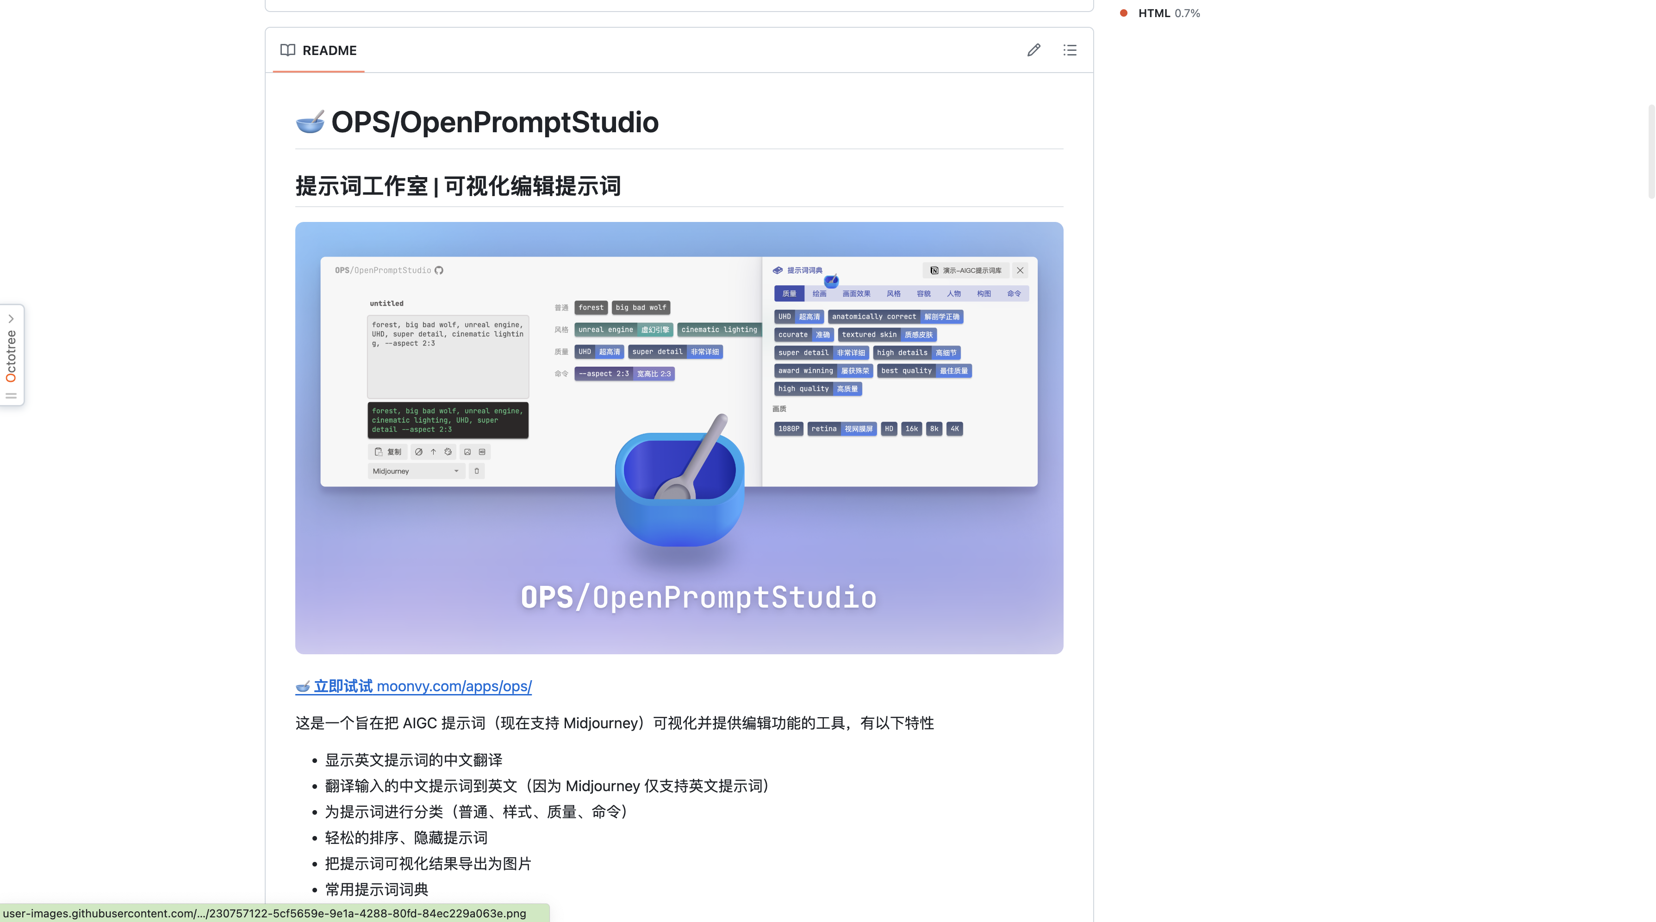The image size is (1656, 922).
Task: Click the book icon beside README
Action: 287,50
